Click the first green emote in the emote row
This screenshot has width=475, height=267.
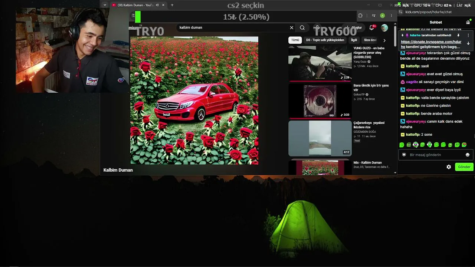coord(402,145)
